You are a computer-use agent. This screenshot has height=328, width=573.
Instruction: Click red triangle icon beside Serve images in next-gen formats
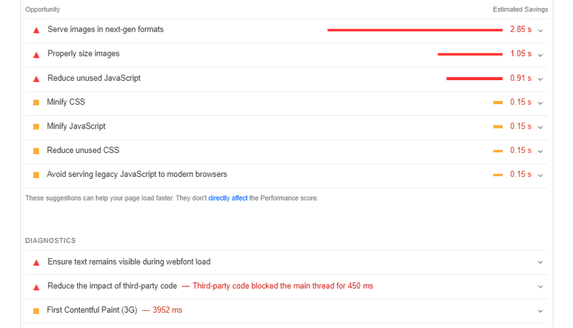pos(36,31)
